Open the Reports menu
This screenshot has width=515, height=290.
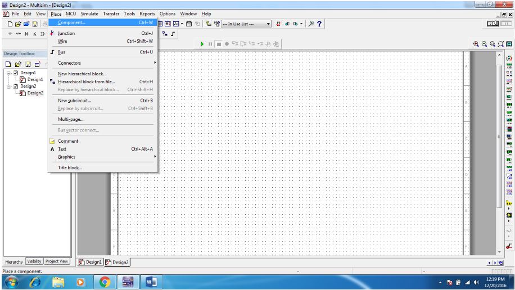pyautogui.click(x=147, y=14)
